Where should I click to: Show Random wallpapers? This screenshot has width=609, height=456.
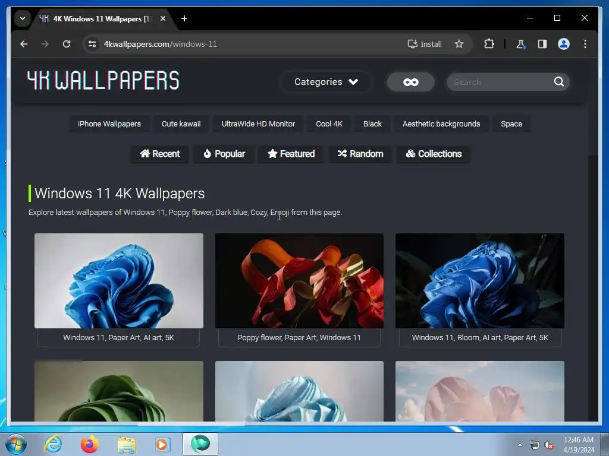click(360, 154)
